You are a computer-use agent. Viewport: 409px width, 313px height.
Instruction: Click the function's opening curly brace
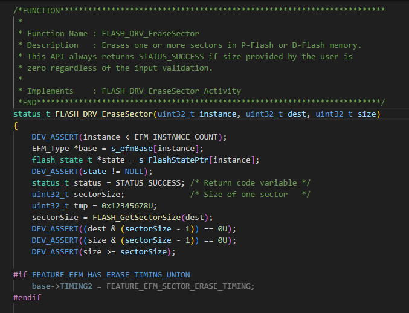coord(16,126)
